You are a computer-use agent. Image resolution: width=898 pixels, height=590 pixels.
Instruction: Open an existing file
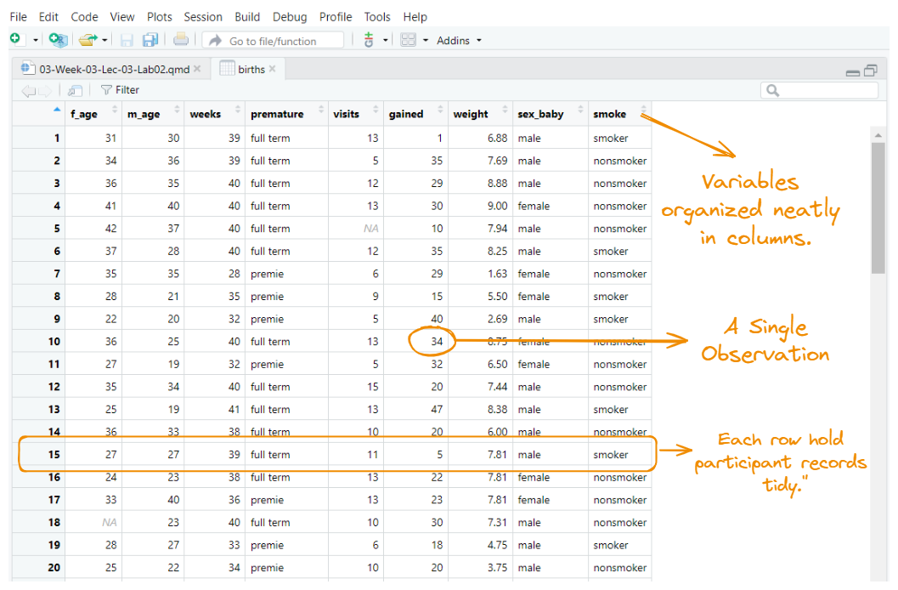click(85, 39)
